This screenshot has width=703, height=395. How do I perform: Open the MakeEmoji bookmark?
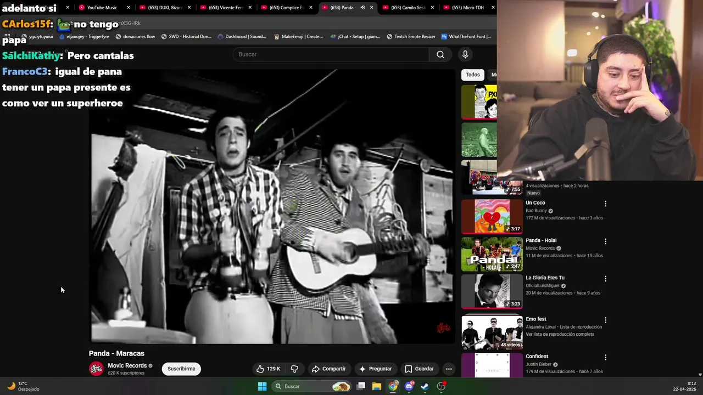(298, 37)
